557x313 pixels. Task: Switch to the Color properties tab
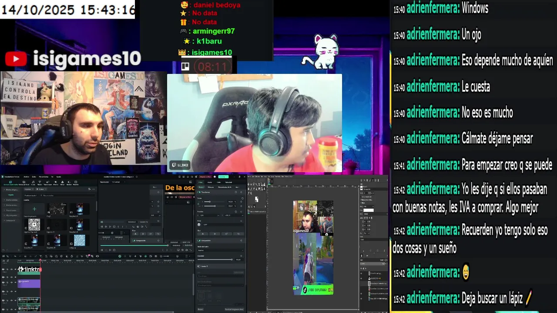pyautogui.click(x=218, y=182)
